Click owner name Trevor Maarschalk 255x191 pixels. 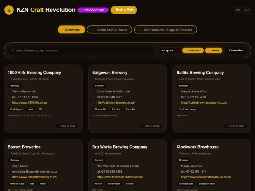tap(24, 91)
